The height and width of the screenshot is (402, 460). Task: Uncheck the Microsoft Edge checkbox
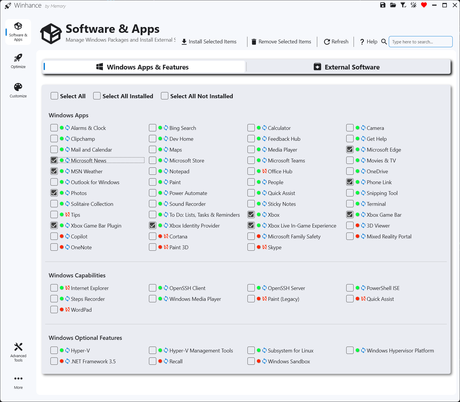[350, 150]
